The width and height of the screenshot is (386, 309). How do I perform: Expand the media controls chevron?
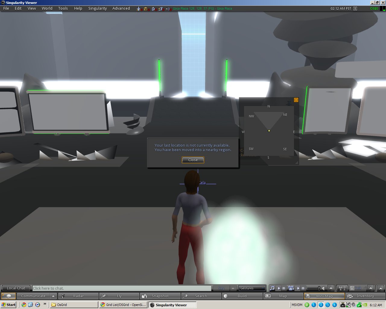click(331, 288)
